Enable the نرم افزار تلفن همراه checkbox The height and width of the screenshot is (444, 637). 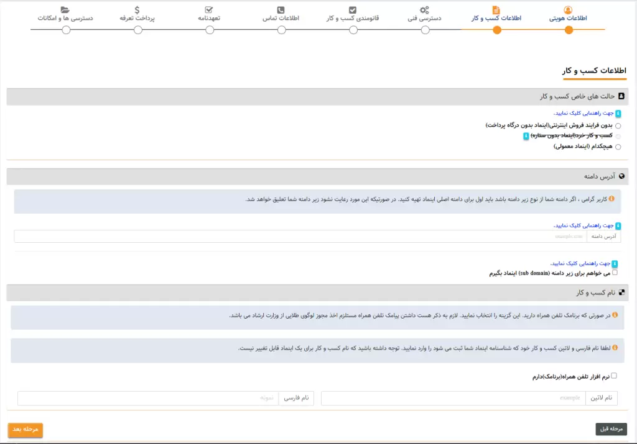tap(613, 374)
